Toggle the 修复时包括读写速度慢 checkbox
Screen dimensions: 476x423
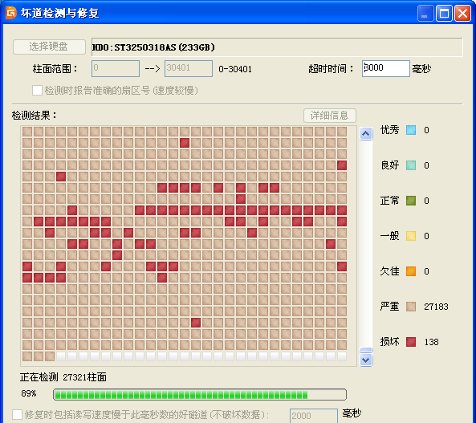click(17, 414)
